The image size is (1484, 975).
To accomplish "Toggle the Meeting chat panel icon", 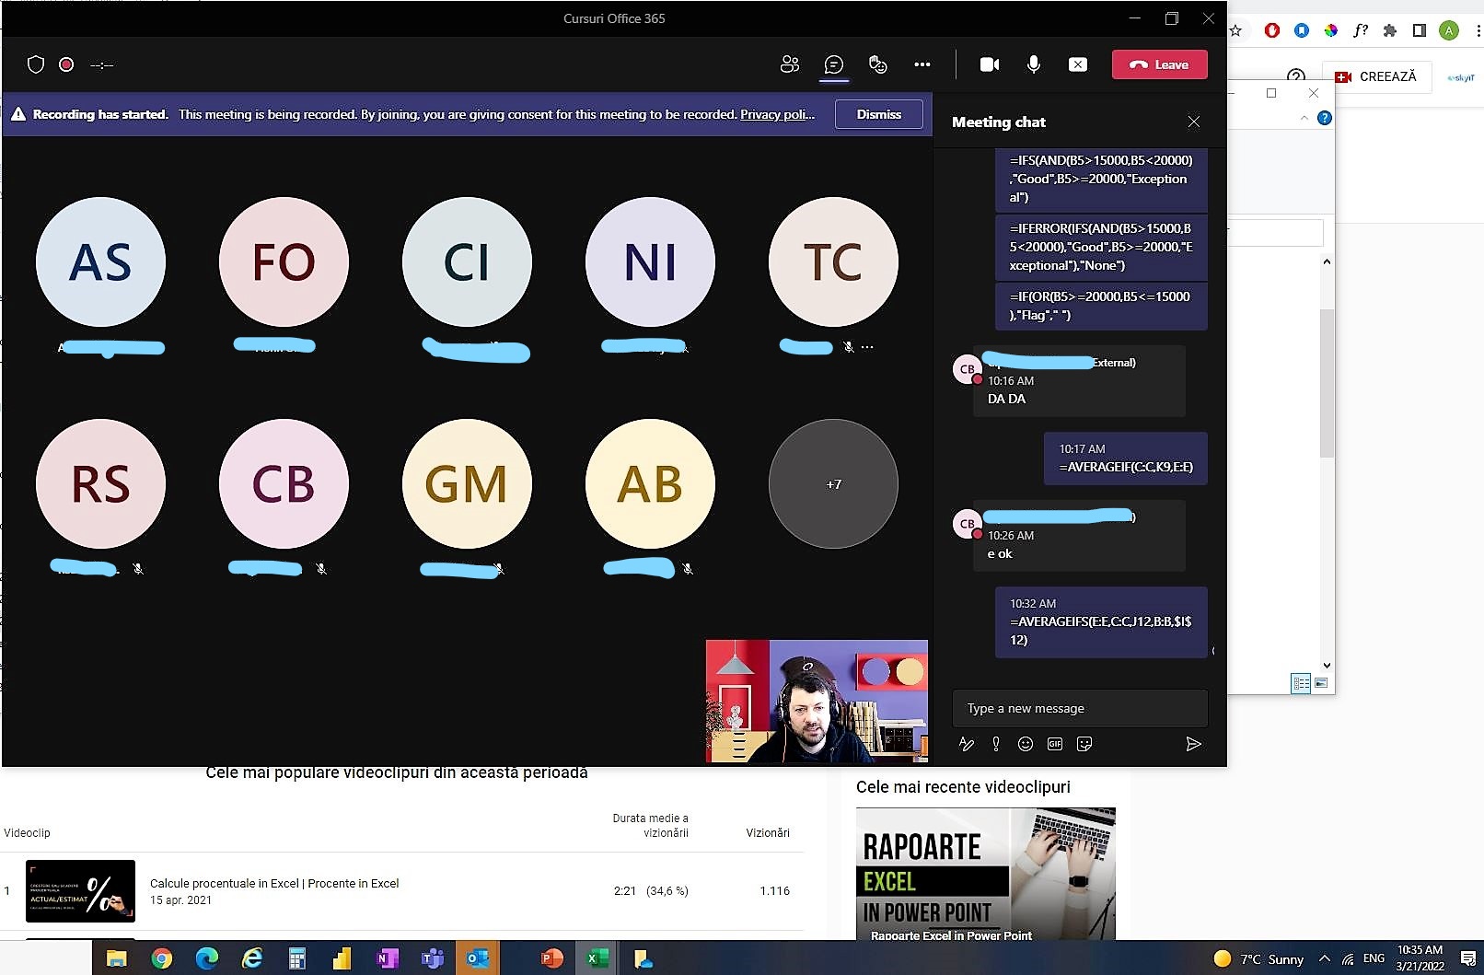I will (833, 64).
